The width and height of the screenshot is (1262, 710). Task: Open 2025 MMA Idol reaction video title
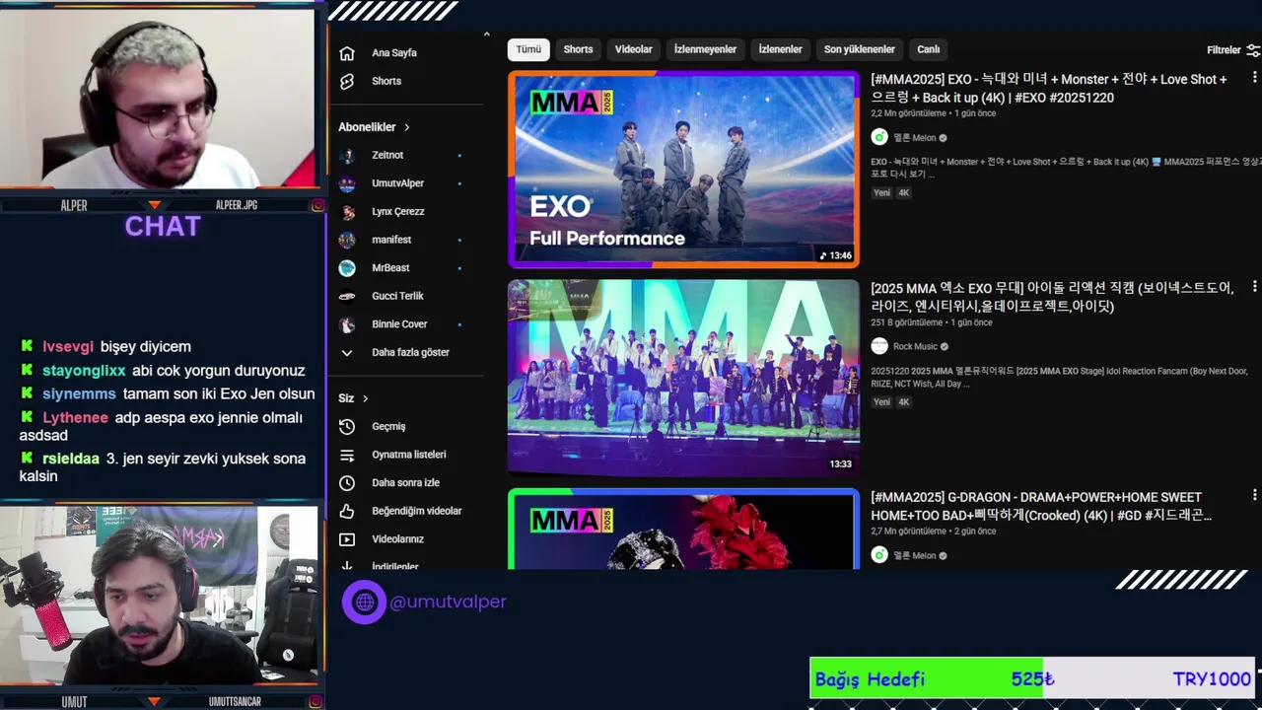point(1052,297)
